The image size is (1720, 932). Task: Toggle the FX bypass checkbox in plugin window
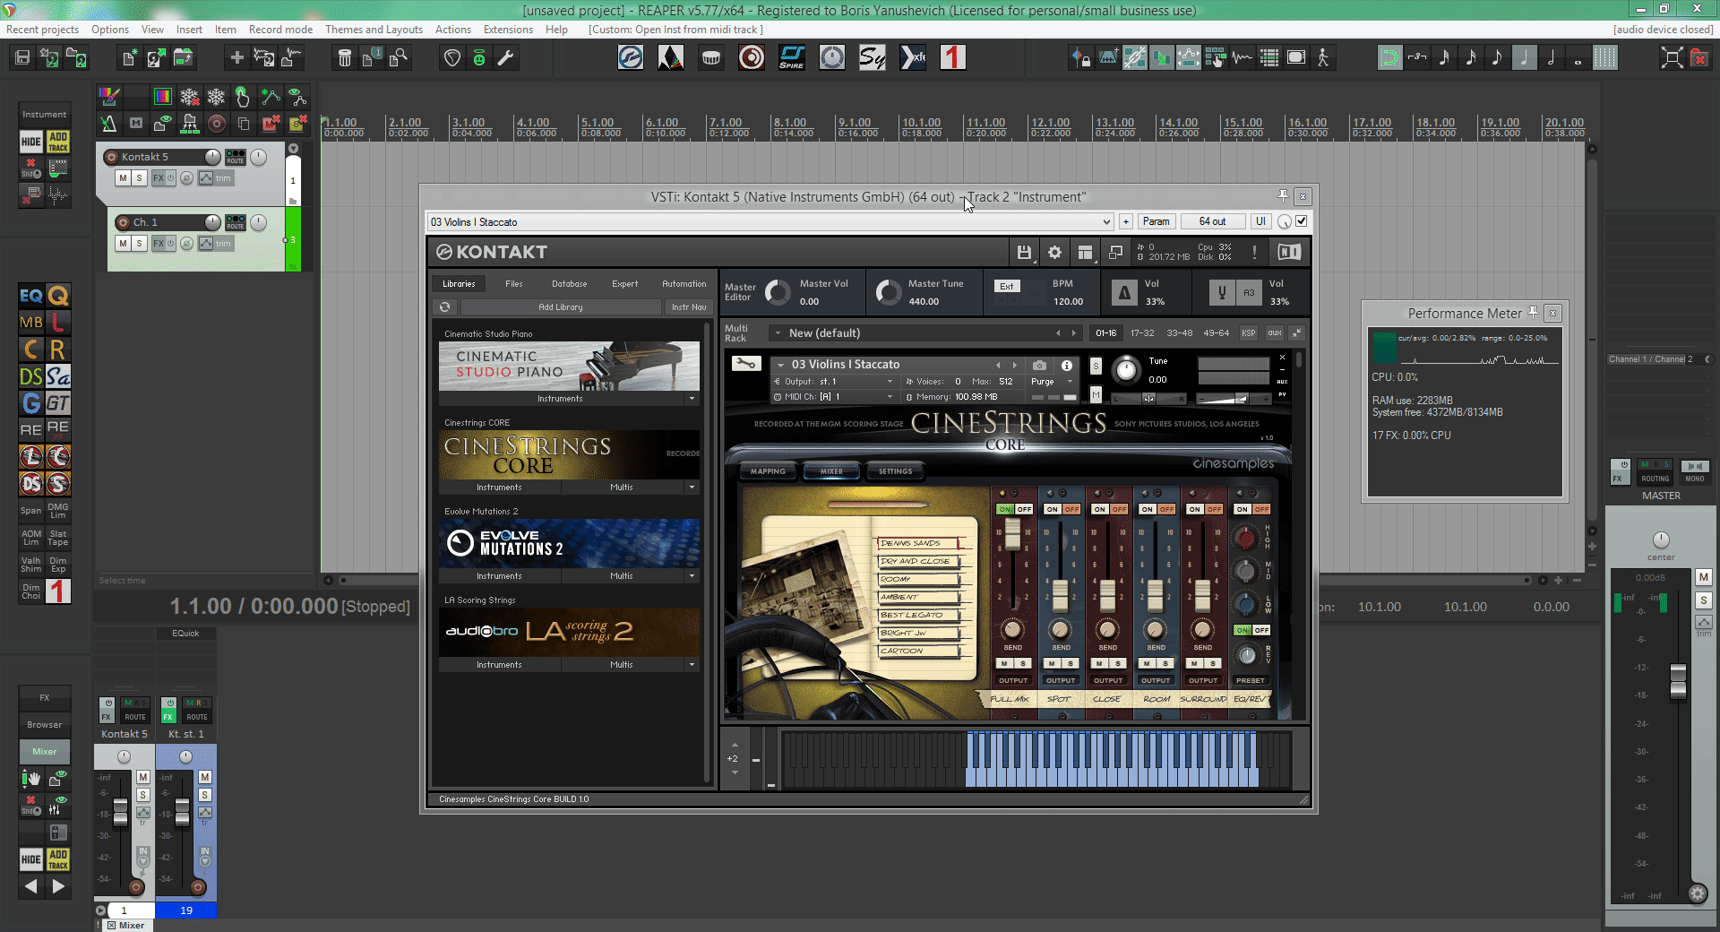pyautogui.click(x=1302, y=221)
